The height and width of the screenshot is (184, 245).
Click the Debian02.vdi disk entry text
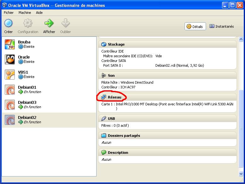(180, 65)
